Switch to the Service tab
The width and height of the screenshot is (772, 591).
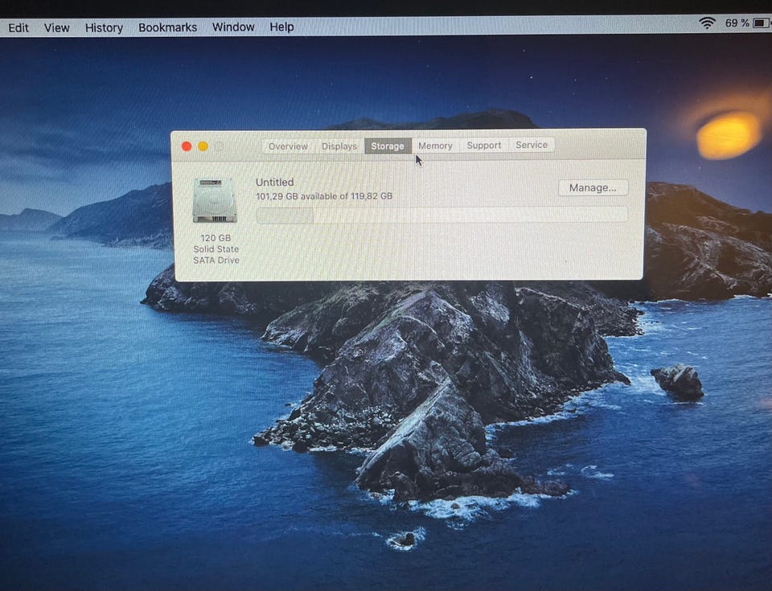click(x=532, y=146)
